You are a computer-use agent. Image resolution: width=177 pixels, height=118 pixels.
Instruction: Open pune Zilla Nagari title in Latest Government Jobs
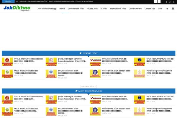(x=72, y=98)
